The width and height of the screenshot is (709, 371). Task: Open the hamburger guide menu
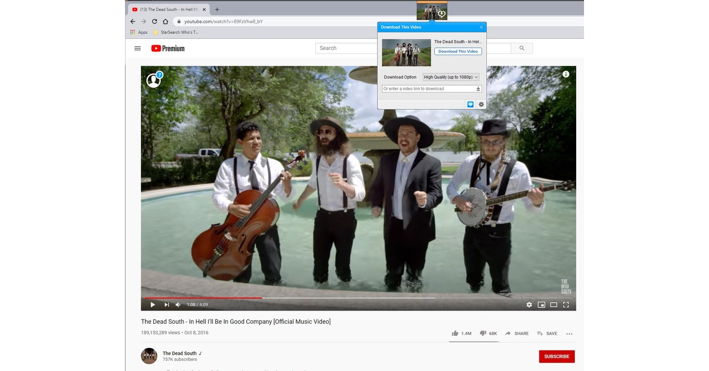(137, 48)
